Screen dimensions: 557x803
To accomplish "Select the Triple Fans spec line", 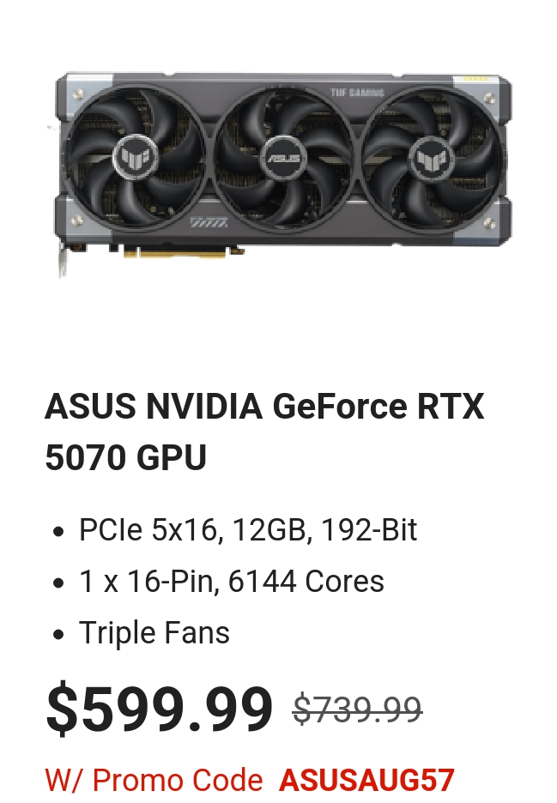I will [154, 632].
